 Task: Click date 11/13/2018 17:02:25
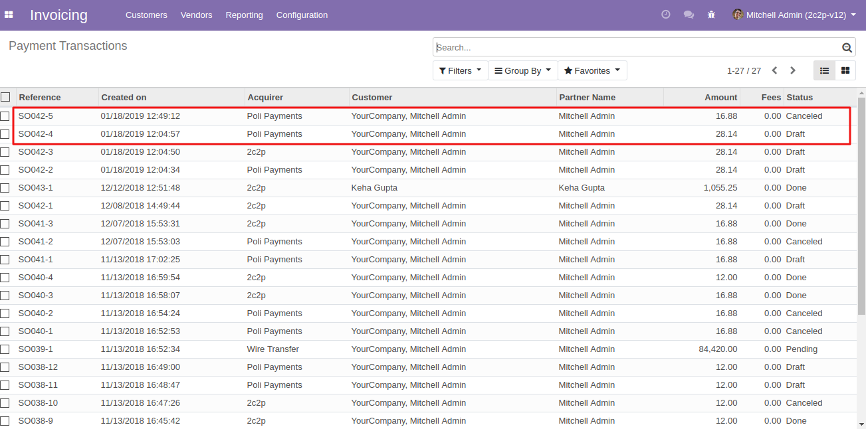click(x=140, y=260)
